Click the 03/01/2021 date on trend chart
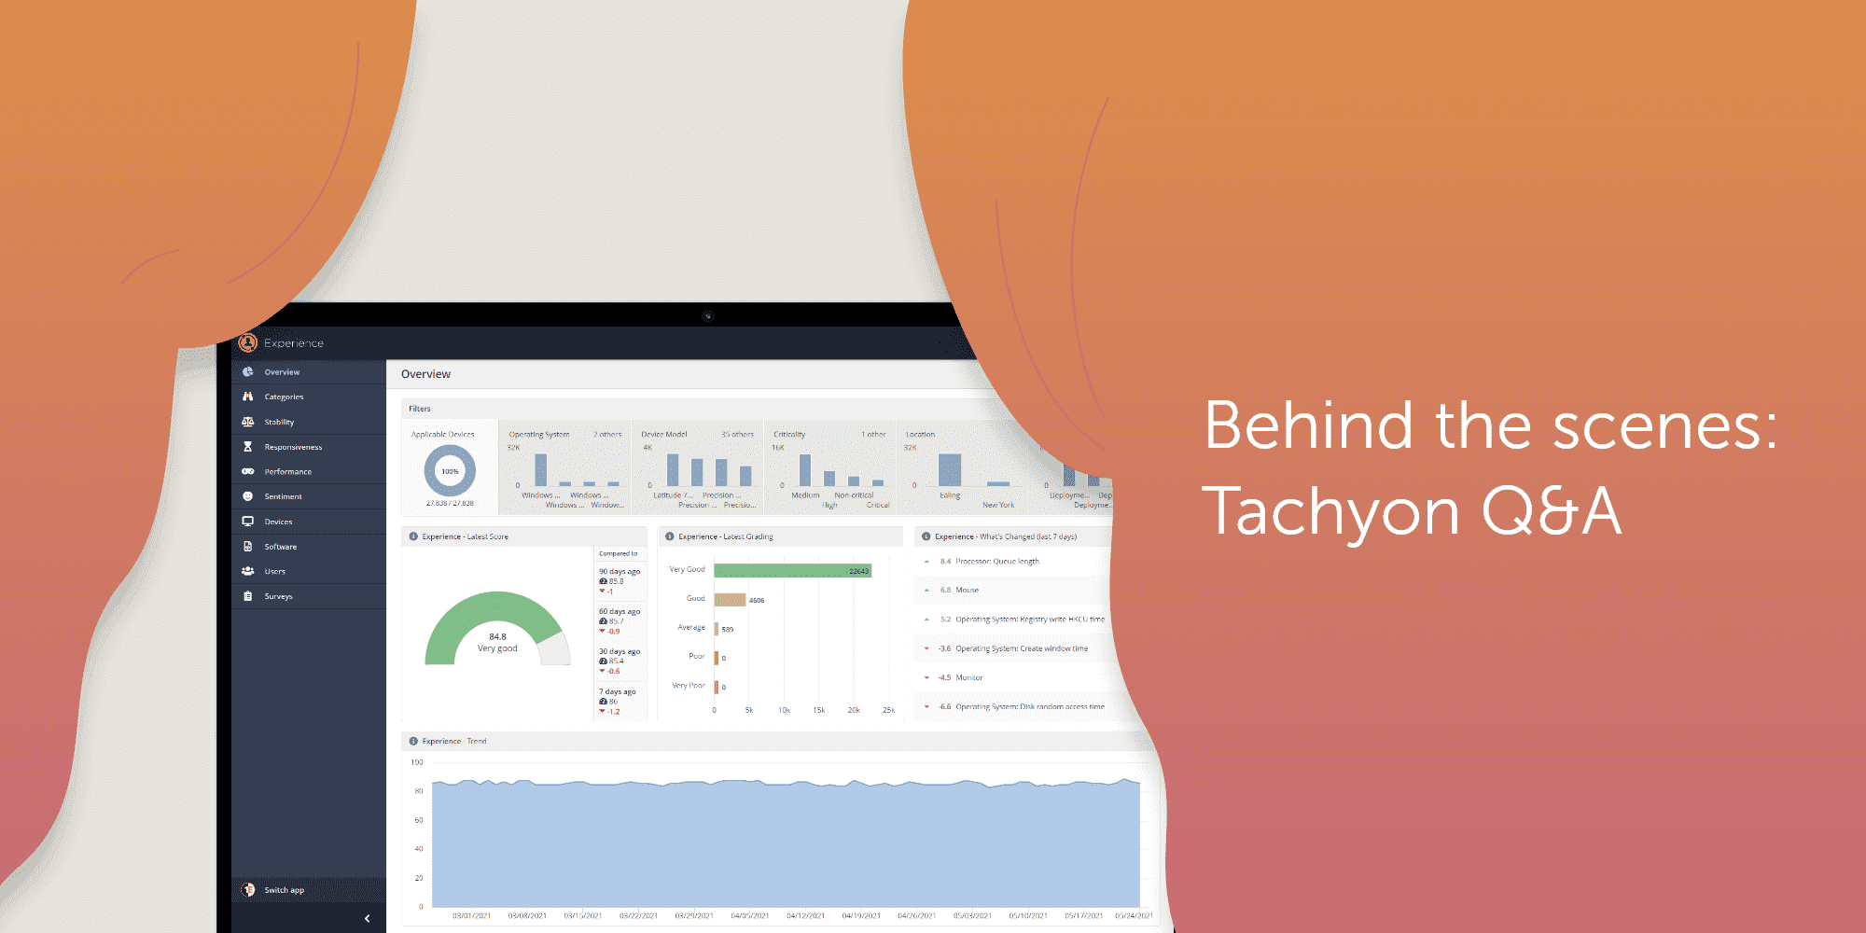The image size is (1866, 933). [x=472, y=916]
